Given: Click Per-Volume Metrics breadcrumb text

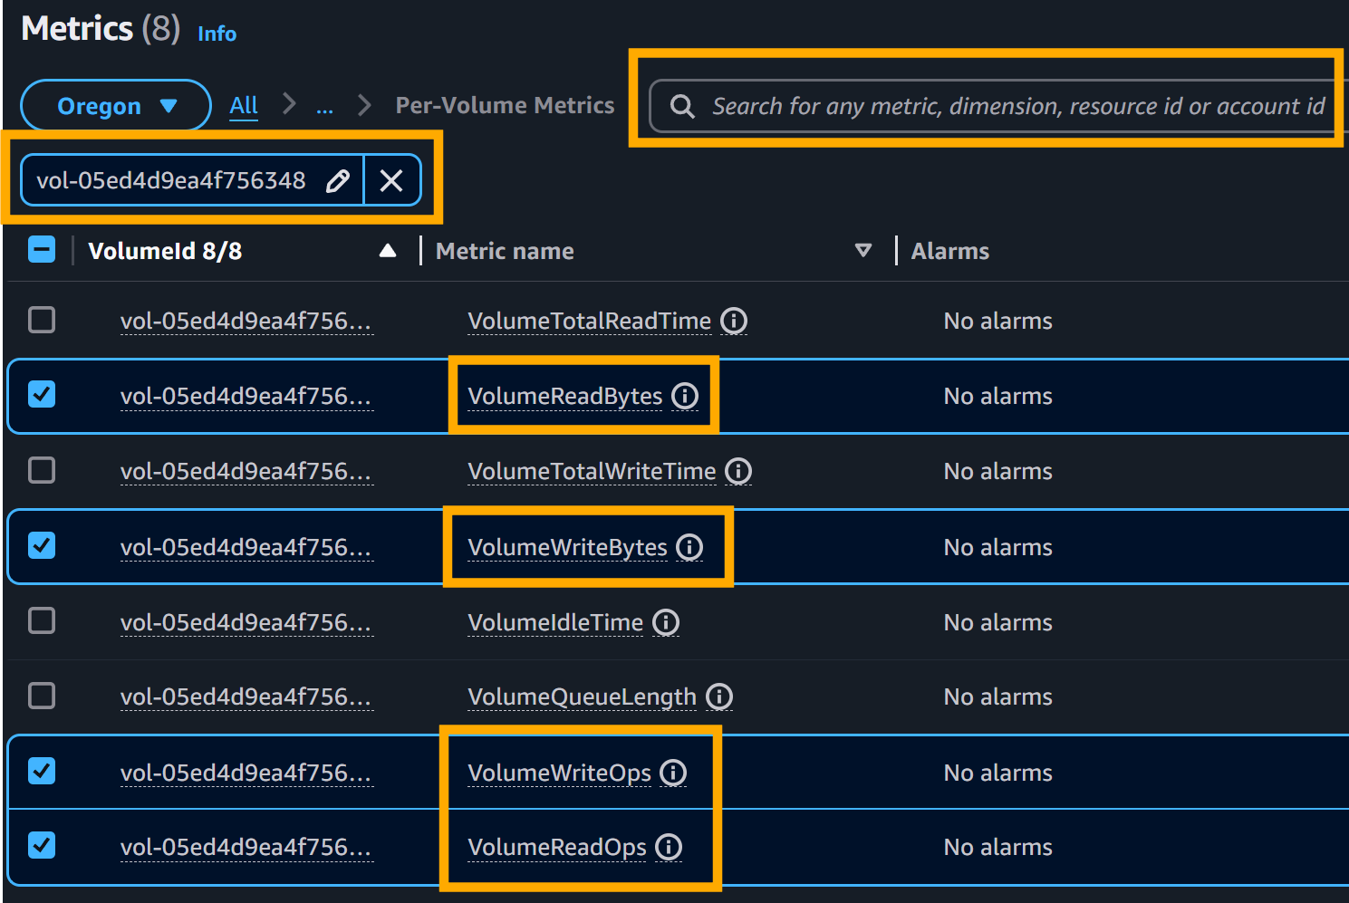Looking at the screenshot, I should click(505, 105).
